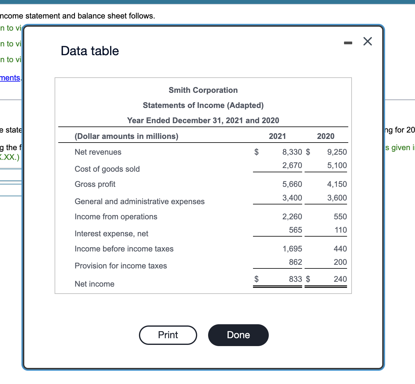Select the Smith Corporation heading
This screenshot has height=384, width=415.
pyautogui.click(x=203, y=90)
